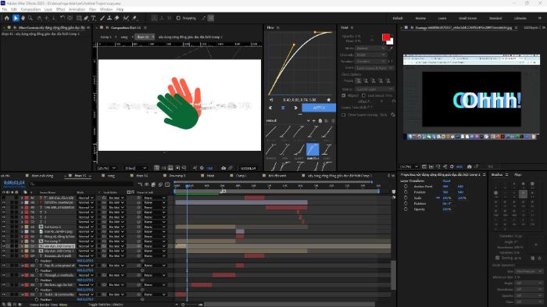Switch to the Comp 1 timeline tab
The width and height of the screenshot is (547, 307).
pyautogui.click(x=241, y=176)
